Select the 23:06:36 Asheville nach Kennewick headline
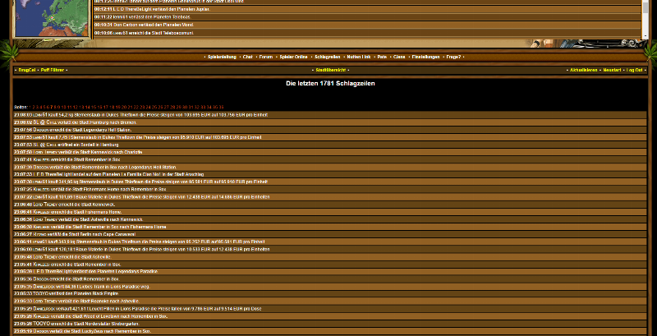The width and height of the screenshot is (657, 336). 330,219
